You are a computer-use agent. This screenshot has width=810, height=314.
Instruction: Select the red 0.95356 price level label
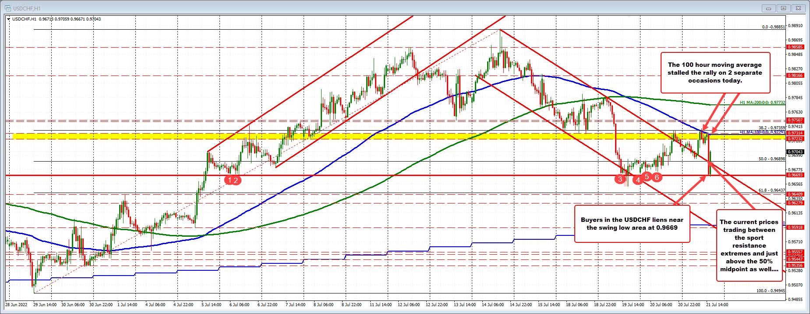795,266
